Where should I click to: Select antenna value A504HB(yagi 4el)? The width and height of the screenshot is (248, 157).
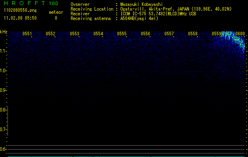tap(139, 18)
